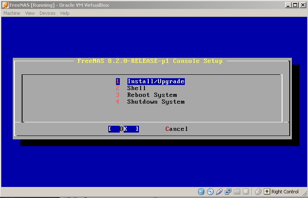Click the network adapters status icon

[228, 192]
